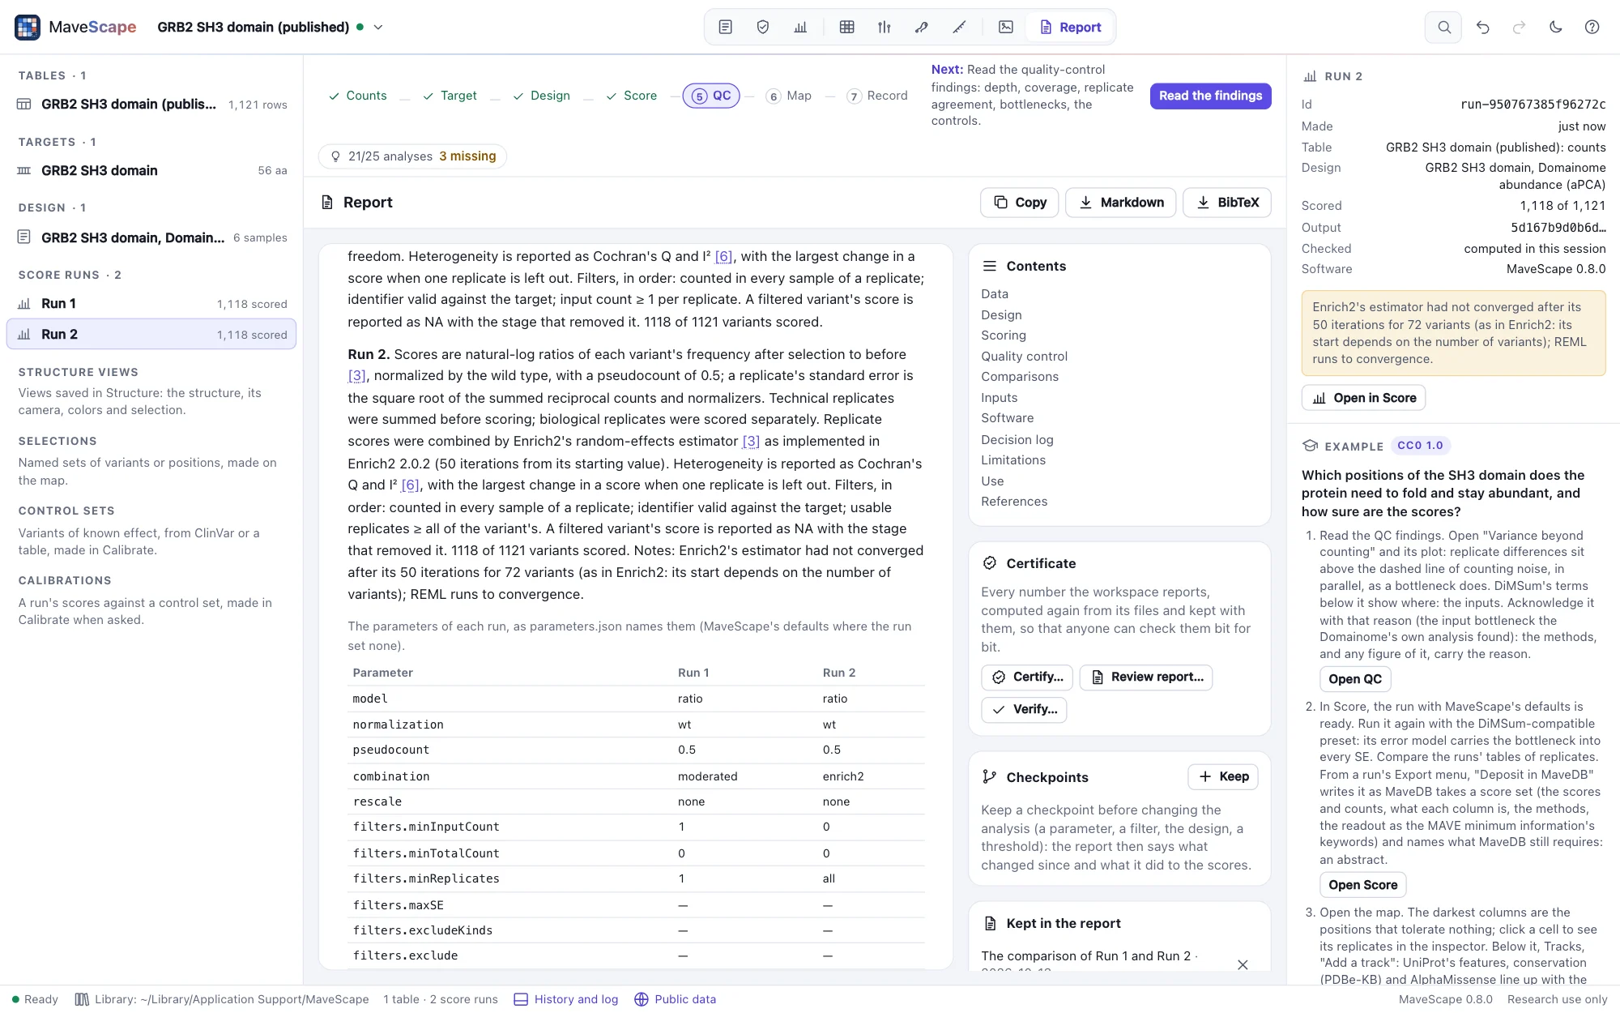Click the Open Score example button

click(1362, 885)
